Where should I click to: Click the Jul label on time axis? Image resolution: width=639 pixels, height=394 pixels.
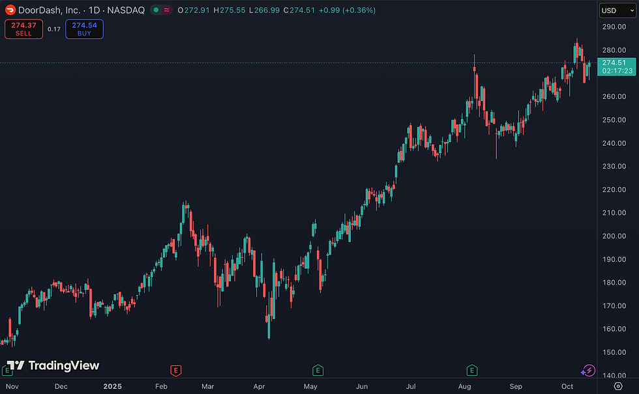(411, 386)
